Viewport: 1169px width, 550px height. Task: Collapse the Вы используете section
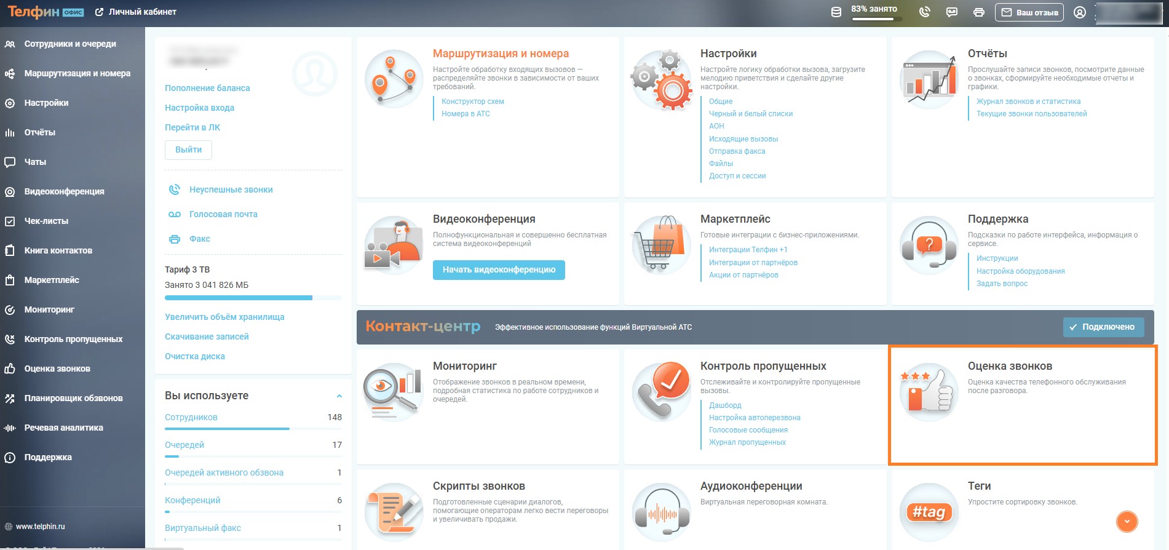click(339, 396)
